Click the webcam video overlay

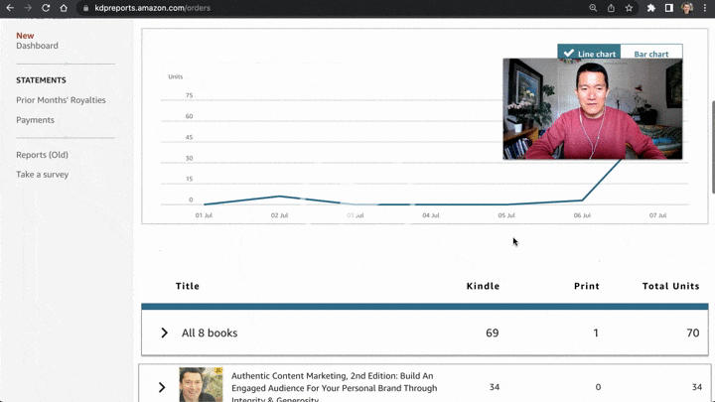592,109
